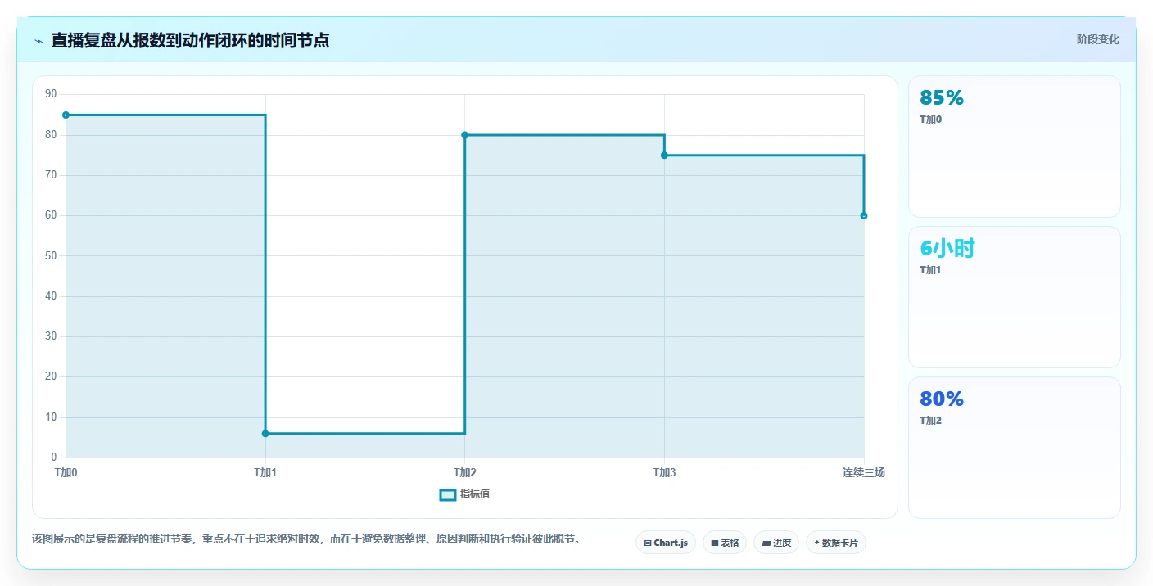Click the icon inside the 进度 chip
Screen dimensions: 1153x586
tap(766, 543)
